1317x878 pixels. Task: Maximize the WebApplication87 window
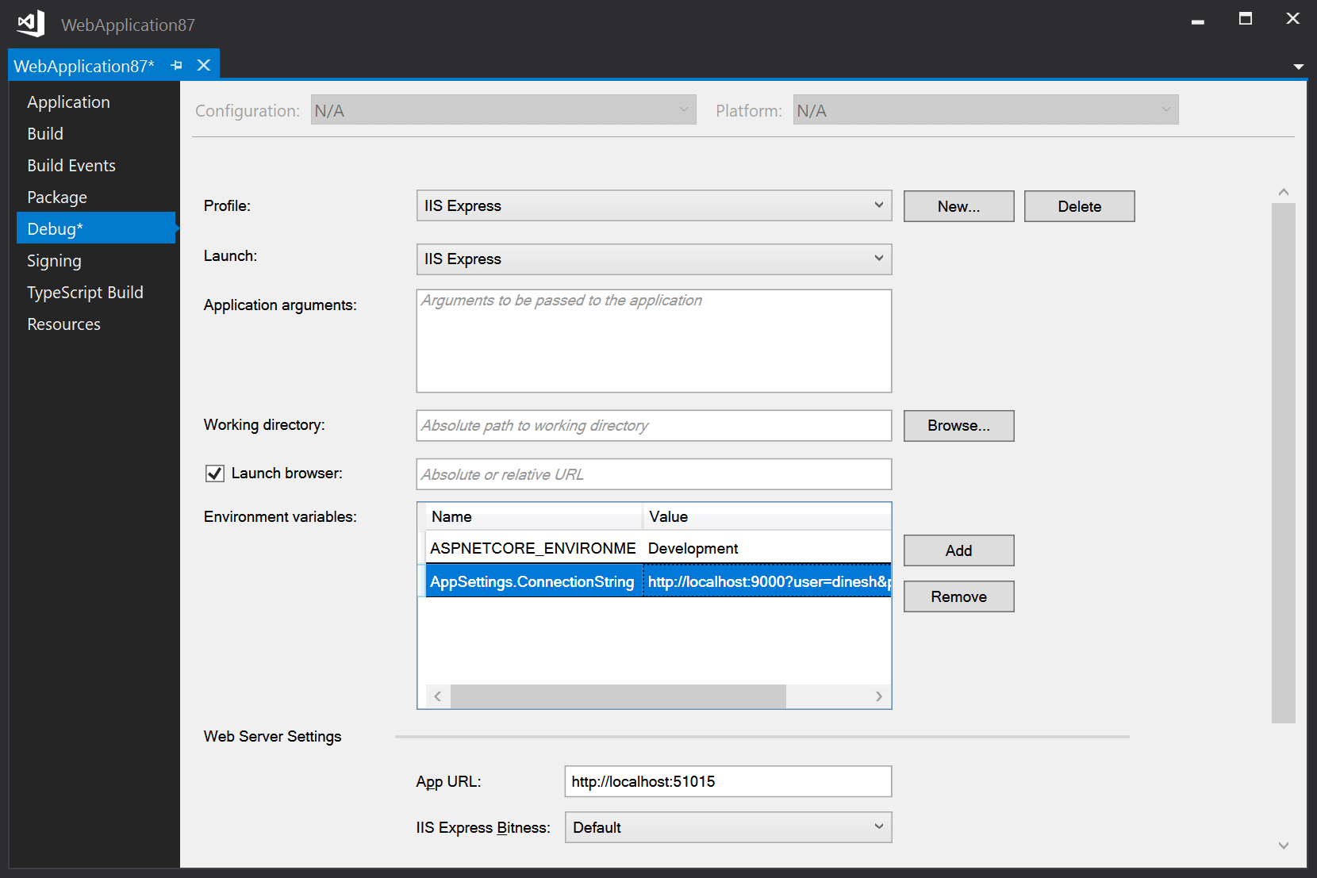(x=1246, y=18)
